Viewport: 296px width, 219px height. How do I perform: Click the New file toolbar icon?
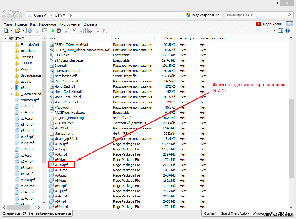[x=6, y=30]
